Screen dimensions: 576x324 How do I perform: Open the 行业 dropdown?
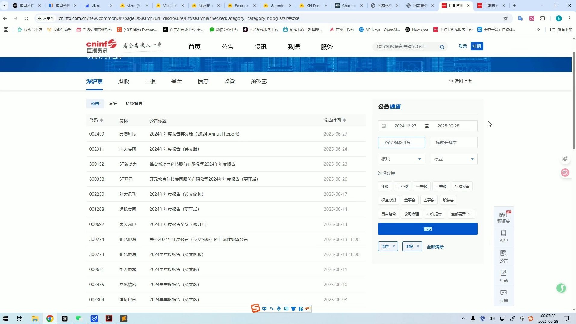(x=454, y=159)
